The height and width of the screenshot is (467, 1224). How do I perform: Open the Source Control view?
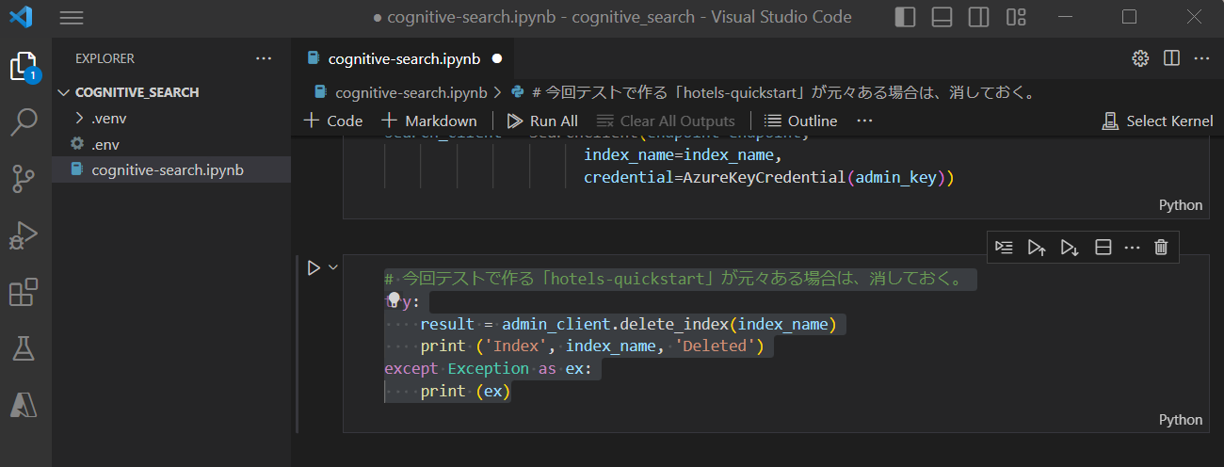24,178
